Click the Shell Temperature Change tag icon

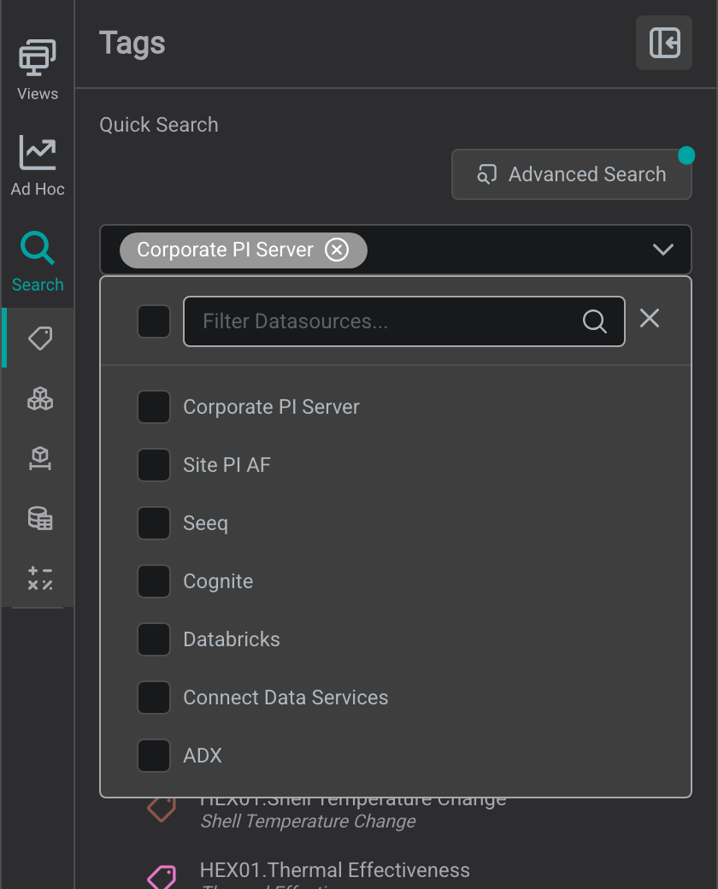click(162, 809)
